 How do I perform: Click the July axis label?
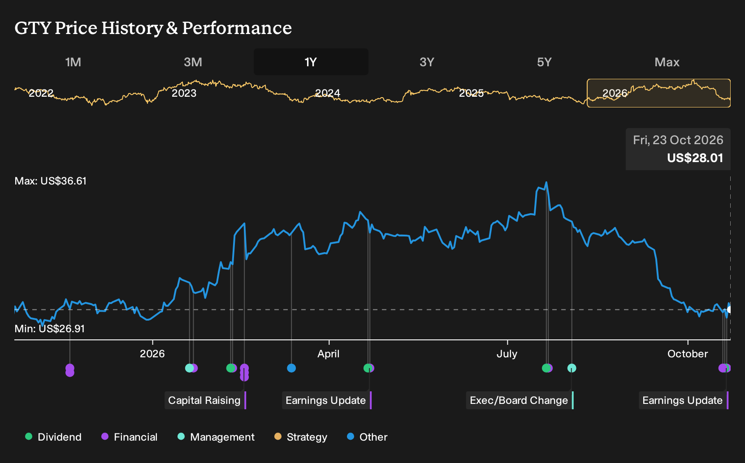pyautogui.click(x=507, y=354)
